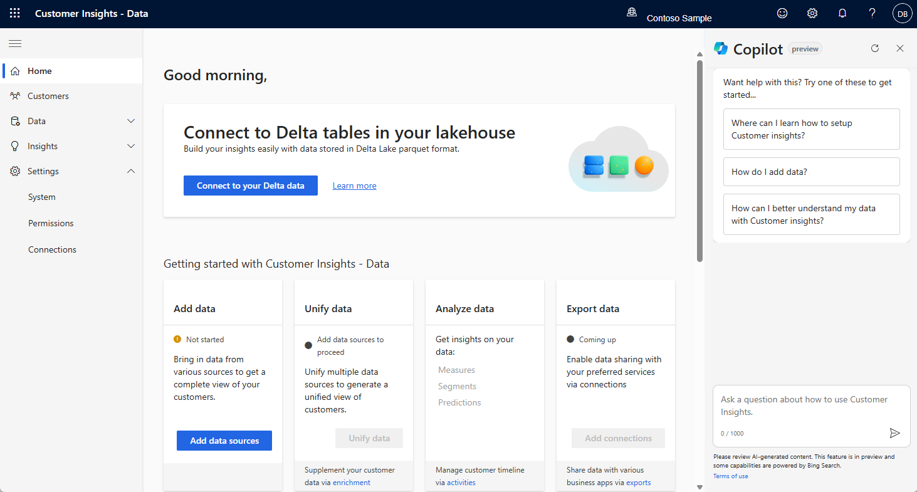The height and width of the screenshot is (492, 917).
Task: Click the Delta lakehouse cloud illustration
Action: [x=619, y=159]
